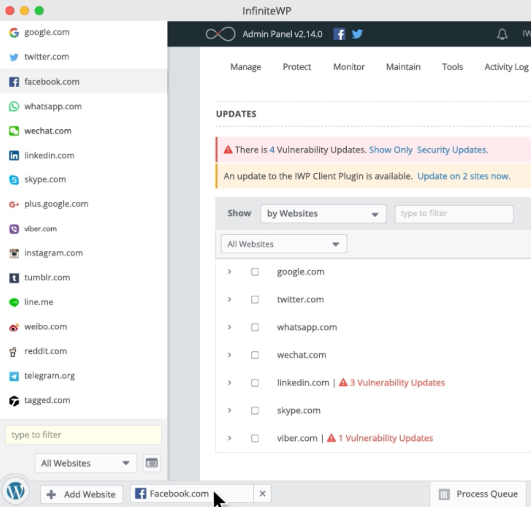The width and height of the screenshot is (531, 507).
Task: Click the Tumblr favicon in sidebar
Action: pyautogui.click(x=14, y=278)
